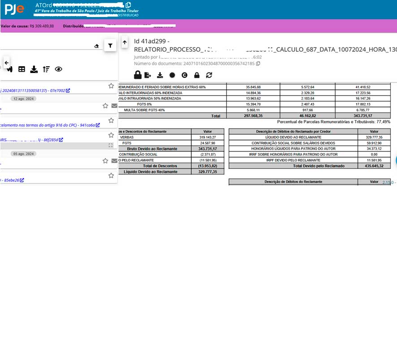This screenshot has height=357, width=397.
Task: Select the 05 ago. 2024 date chip
Action: [24, 154]
